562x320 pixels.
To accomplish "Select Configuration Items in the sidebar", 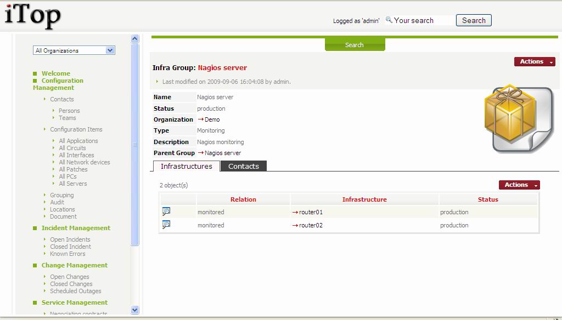I will [76, 129].
